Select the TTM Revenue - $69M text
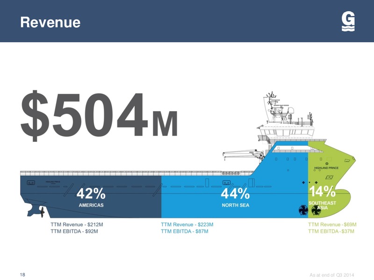The image size is (374, 280). pos(332,224)
